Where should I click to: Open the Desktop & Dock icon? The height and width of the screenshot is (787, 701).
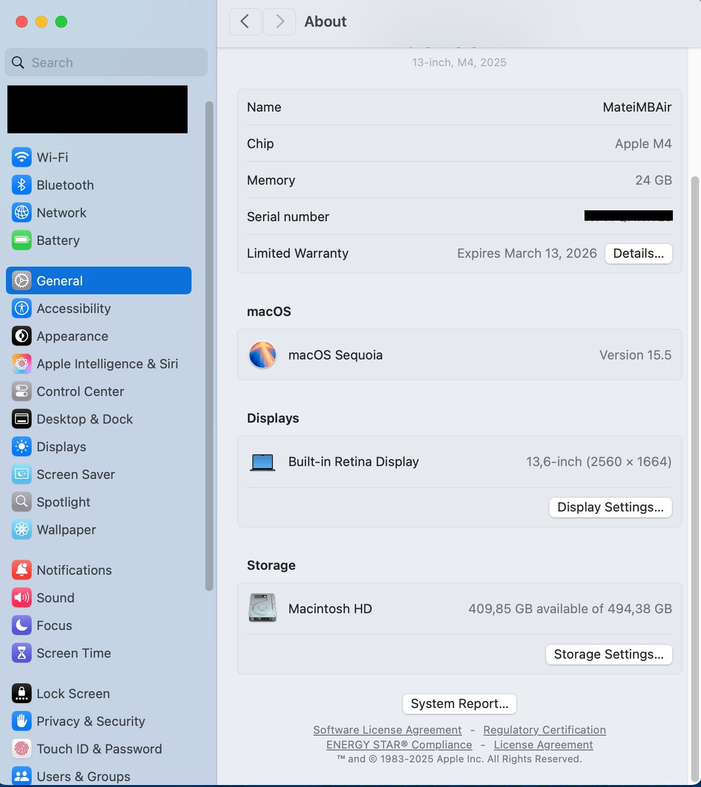(22, 419)
